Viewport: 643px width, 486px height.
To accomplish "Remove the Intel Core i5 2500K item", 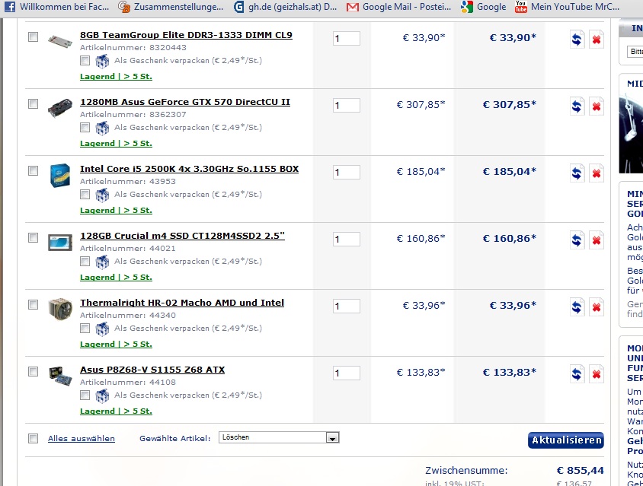I will 597,173.
